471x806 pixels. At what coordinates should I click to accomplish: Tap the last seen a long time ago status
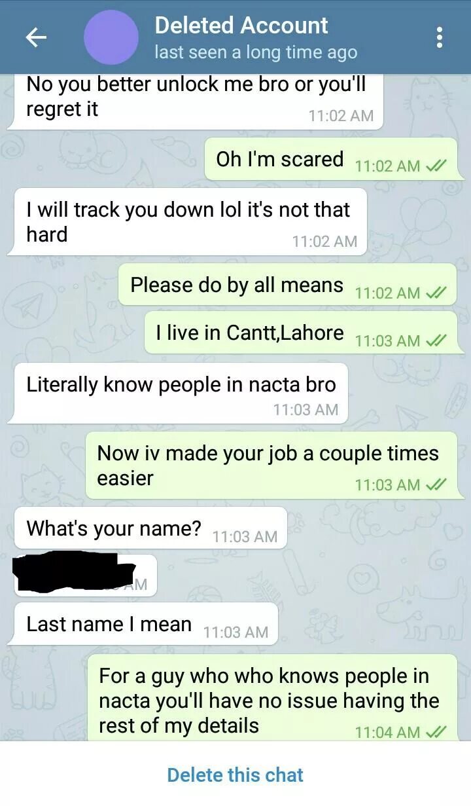[256, 52]
